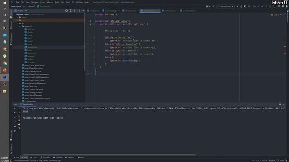Screen dimensions: 289x162
Task: Open the Run tool window button in bottom bar
Action: tap(24, 157)
